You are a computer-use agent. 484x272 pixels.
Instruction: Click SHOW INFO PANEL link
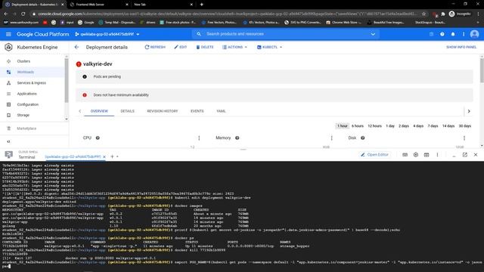click(461, 47)
